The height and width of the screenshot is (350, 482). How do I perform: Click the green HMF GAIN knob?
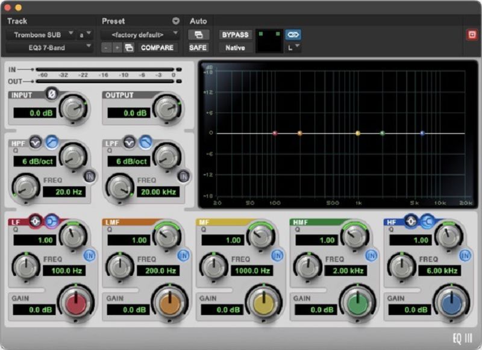[357, 303]
